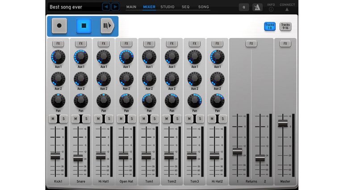Open FX for the Returns channel
Image resolution: width=344 pixels, height=190 pixels.
tap(251, 44)
